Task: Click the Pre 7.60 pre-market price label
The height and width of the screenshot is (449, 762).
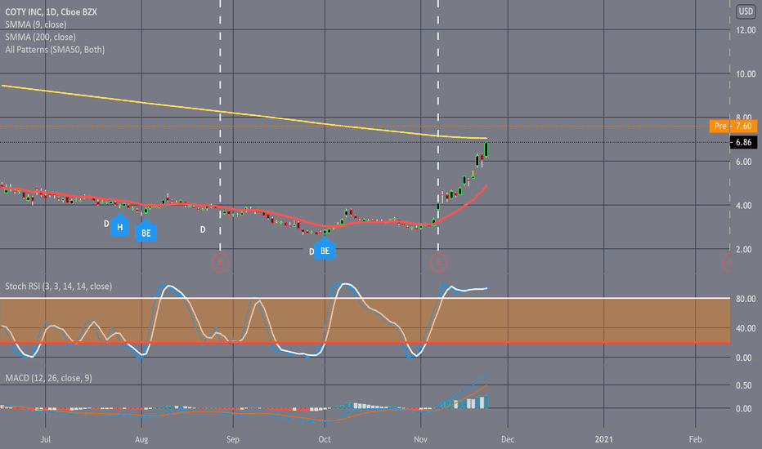Action: 733,127
